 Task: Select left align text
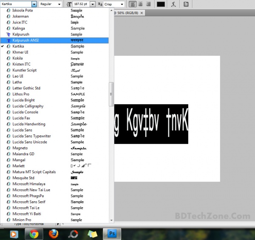coord(133,4)
